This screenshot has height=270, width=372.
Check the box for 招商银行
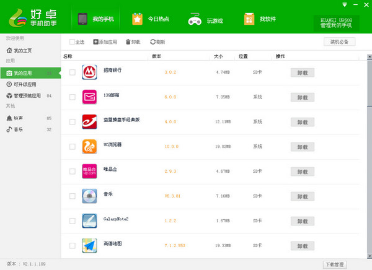tap(73, 72)
